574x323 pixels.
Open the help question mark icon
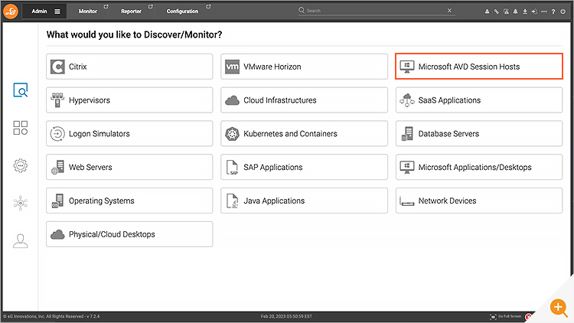click(553, 11)
